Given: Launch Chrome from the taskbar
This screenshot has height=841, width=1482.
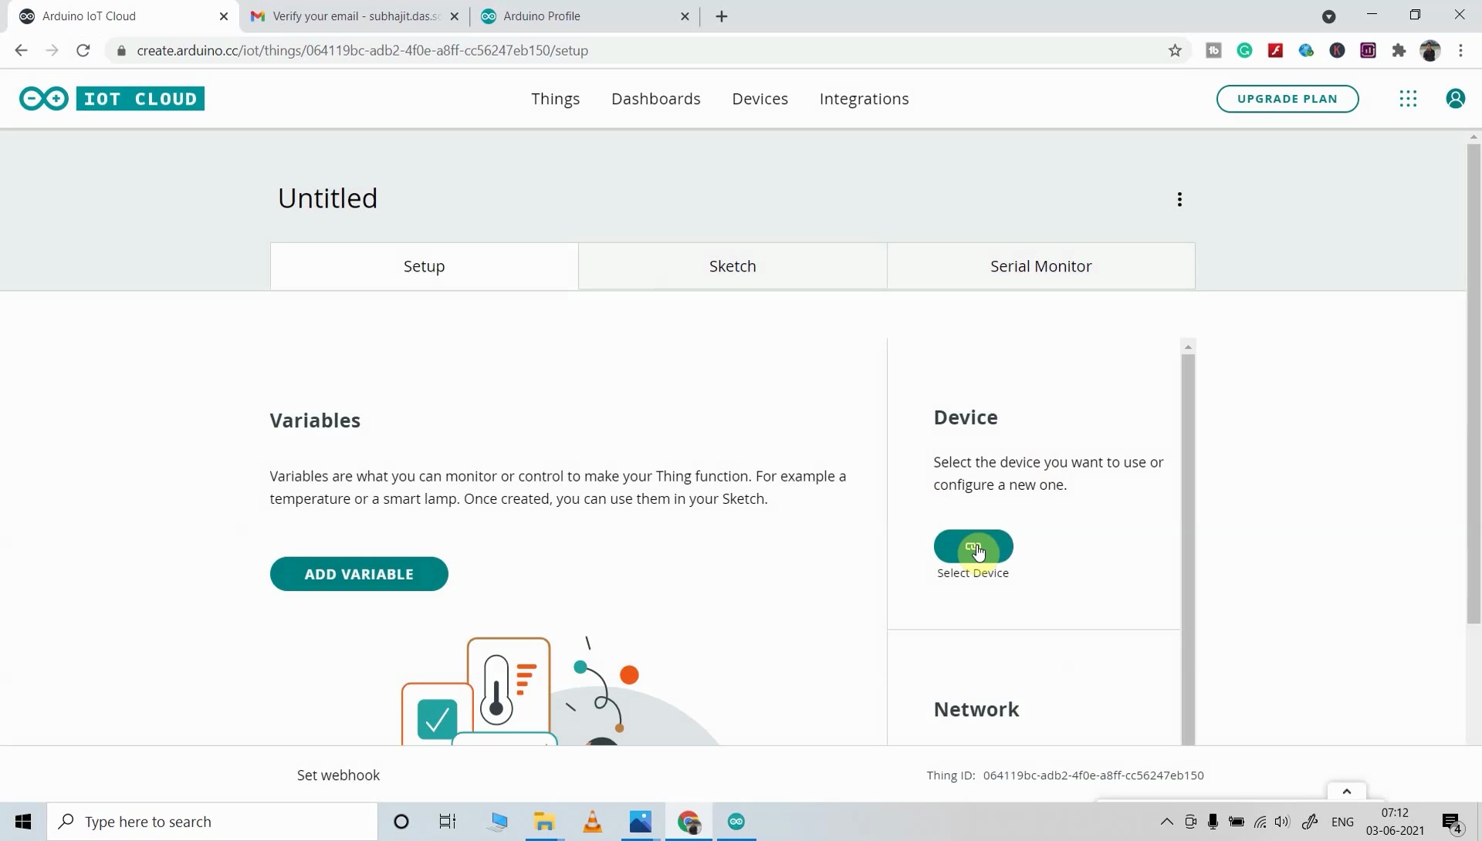Looking at the screenshot, I should pos(688,822).
